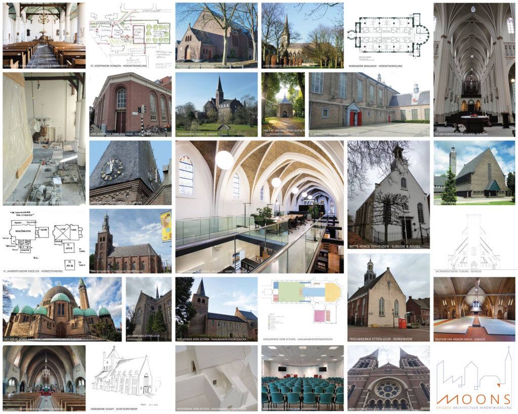Open the Den Haag red brick church photo
The image size is (518, 414).
coord(131,105)
